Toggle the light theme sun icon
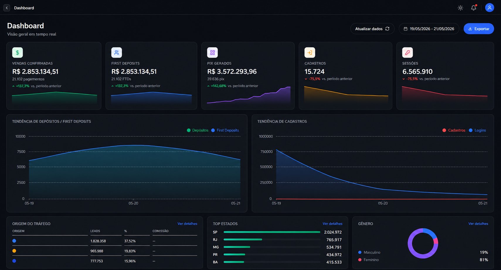501x270 pixels. pos(460,8)
